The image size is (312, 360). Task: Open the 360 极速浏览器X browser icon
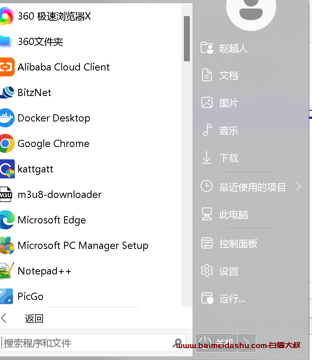(7, 16)
